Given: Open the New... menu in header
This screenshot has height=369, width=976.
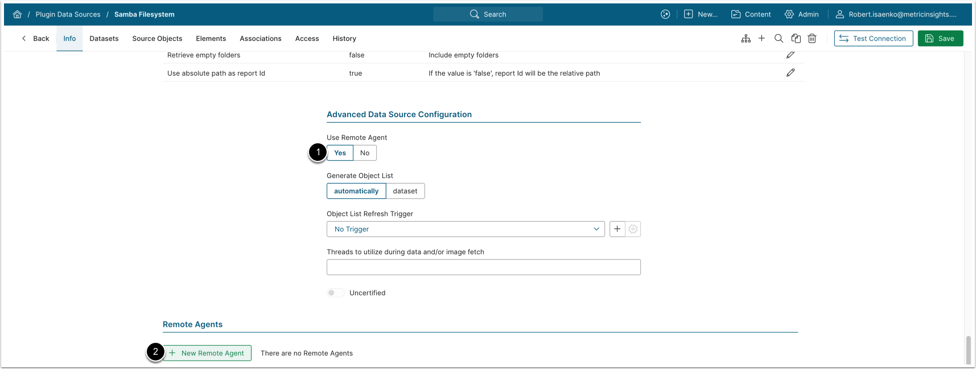Looking at the screenshot, I should point(701,14).
